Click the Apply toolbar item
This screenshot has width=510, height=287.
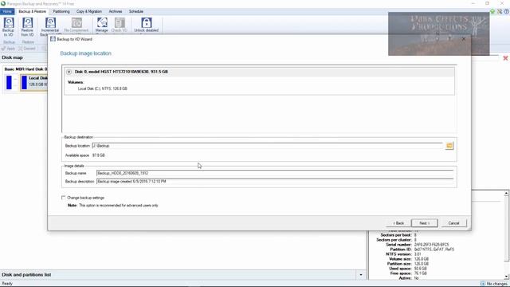(x=8, y=49)
